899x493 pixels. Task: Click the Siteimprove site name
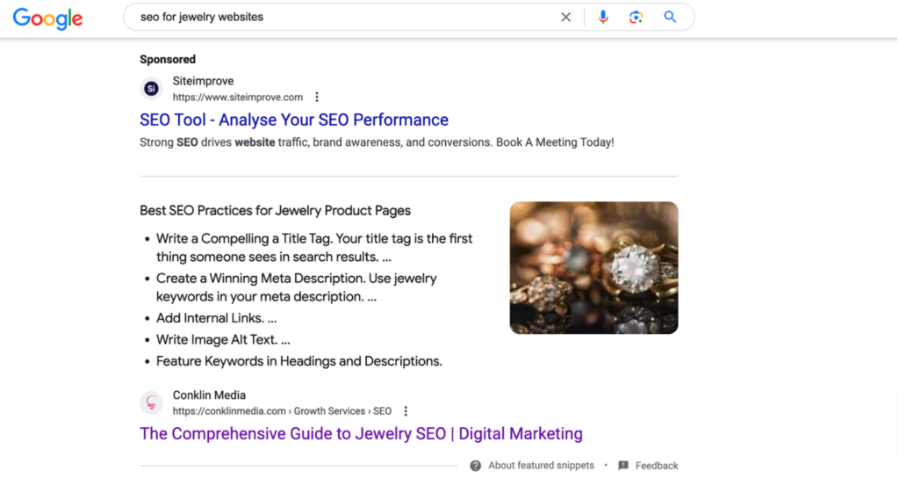(203, 81)
